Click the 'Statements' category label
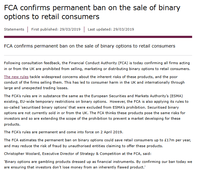This screenshot has width=198, height=170. coord(14,29)
